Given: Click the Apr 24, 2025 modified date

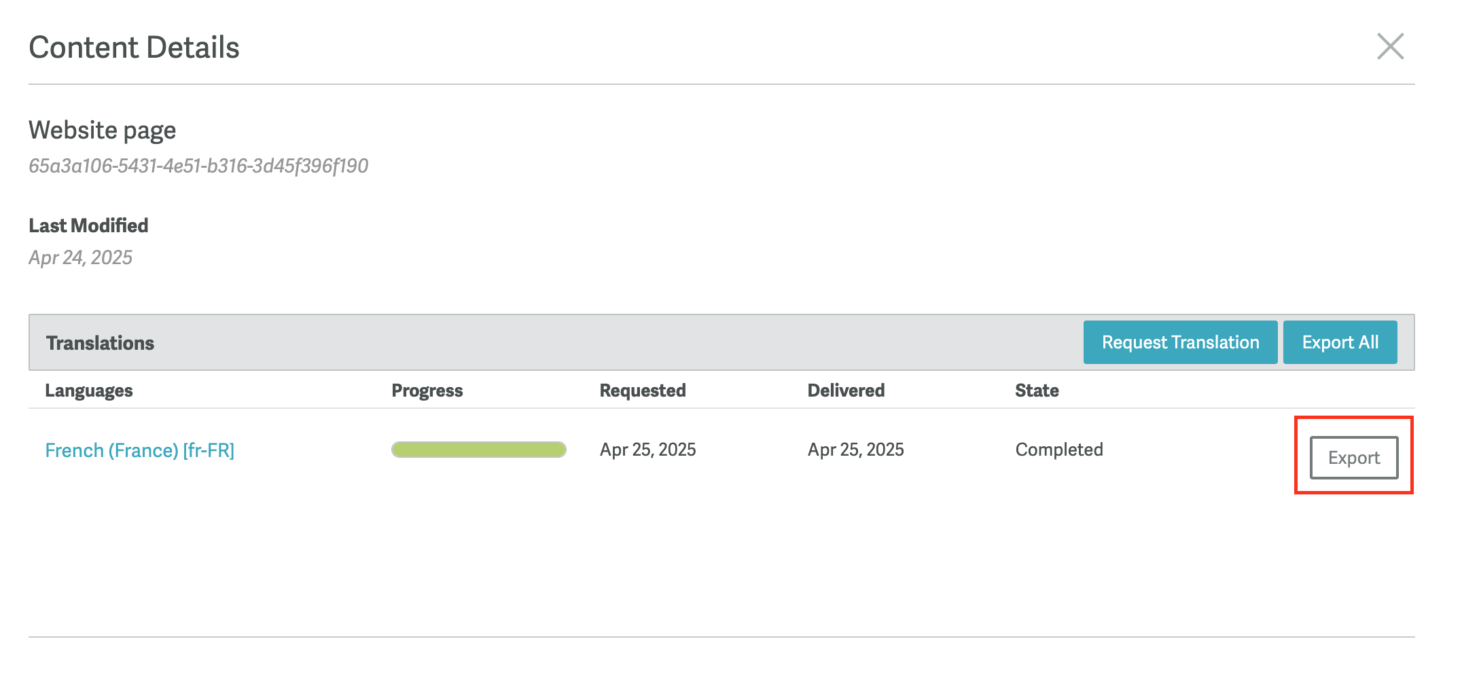Looking at the screenshot, I should click(x=80, y=257).
